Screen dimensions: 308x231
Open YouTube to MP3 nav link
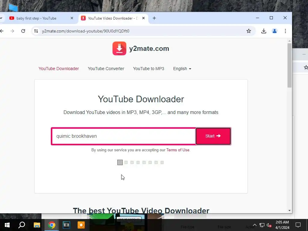click(149, 69)
